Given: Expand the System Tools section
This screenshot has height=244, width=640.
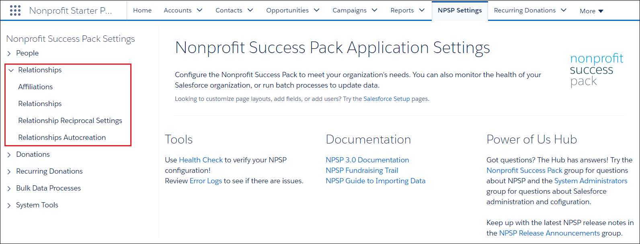Looking at the screenshot, I should (x=9, y=205).
